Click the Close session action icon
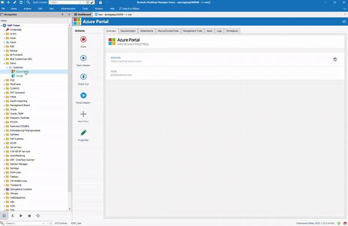The height and width of the screenshot is (226, 348). [83, 39]
